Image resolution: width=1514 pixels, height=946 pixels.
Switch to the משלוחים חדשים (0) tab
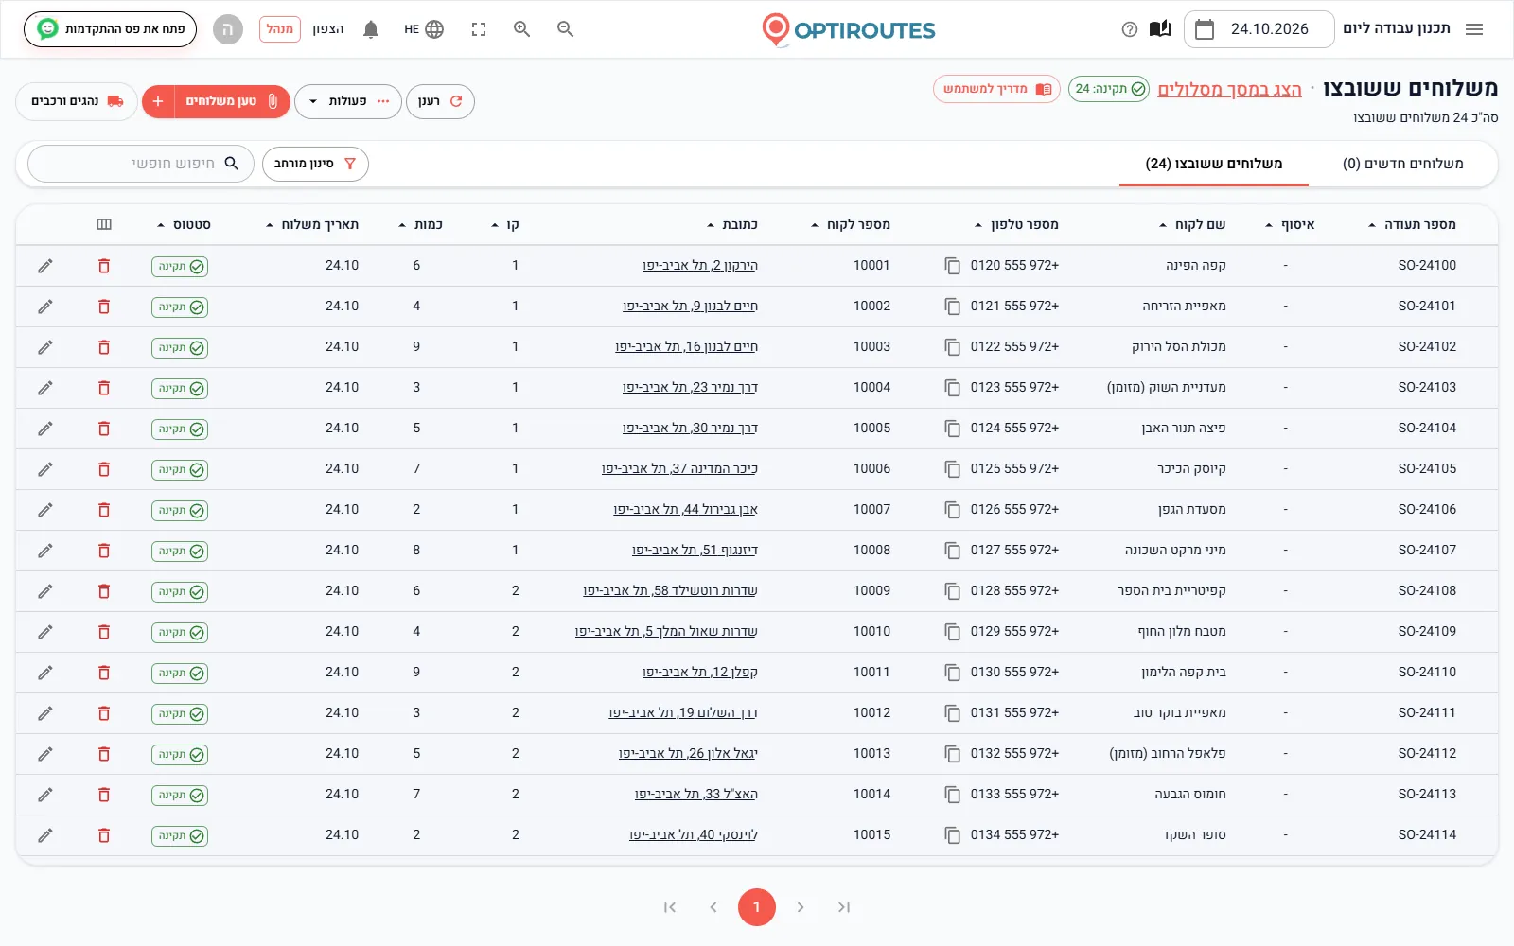1402,164
